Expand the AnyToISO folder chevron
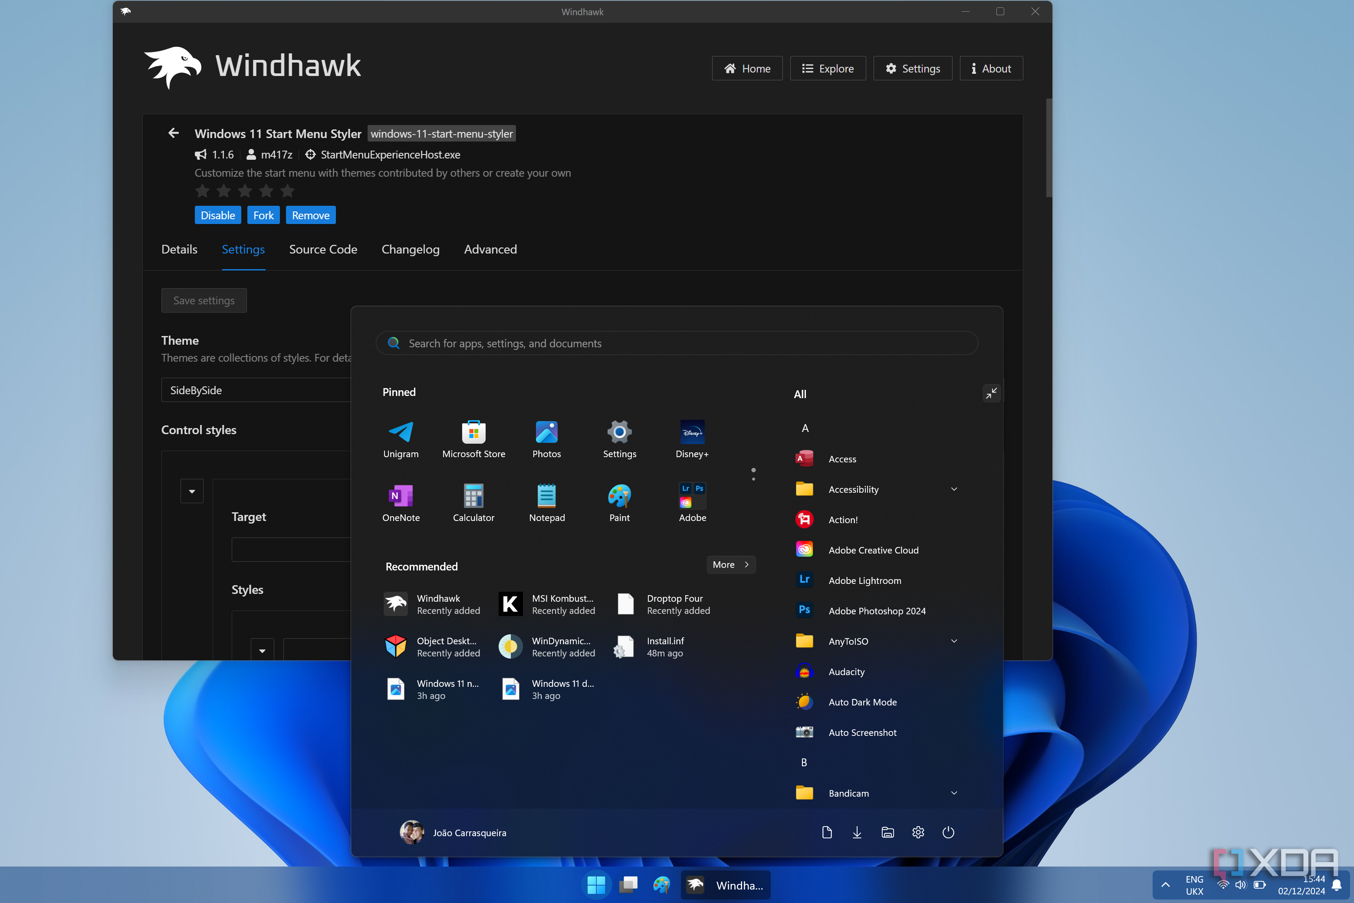 [x=953, y=641]
